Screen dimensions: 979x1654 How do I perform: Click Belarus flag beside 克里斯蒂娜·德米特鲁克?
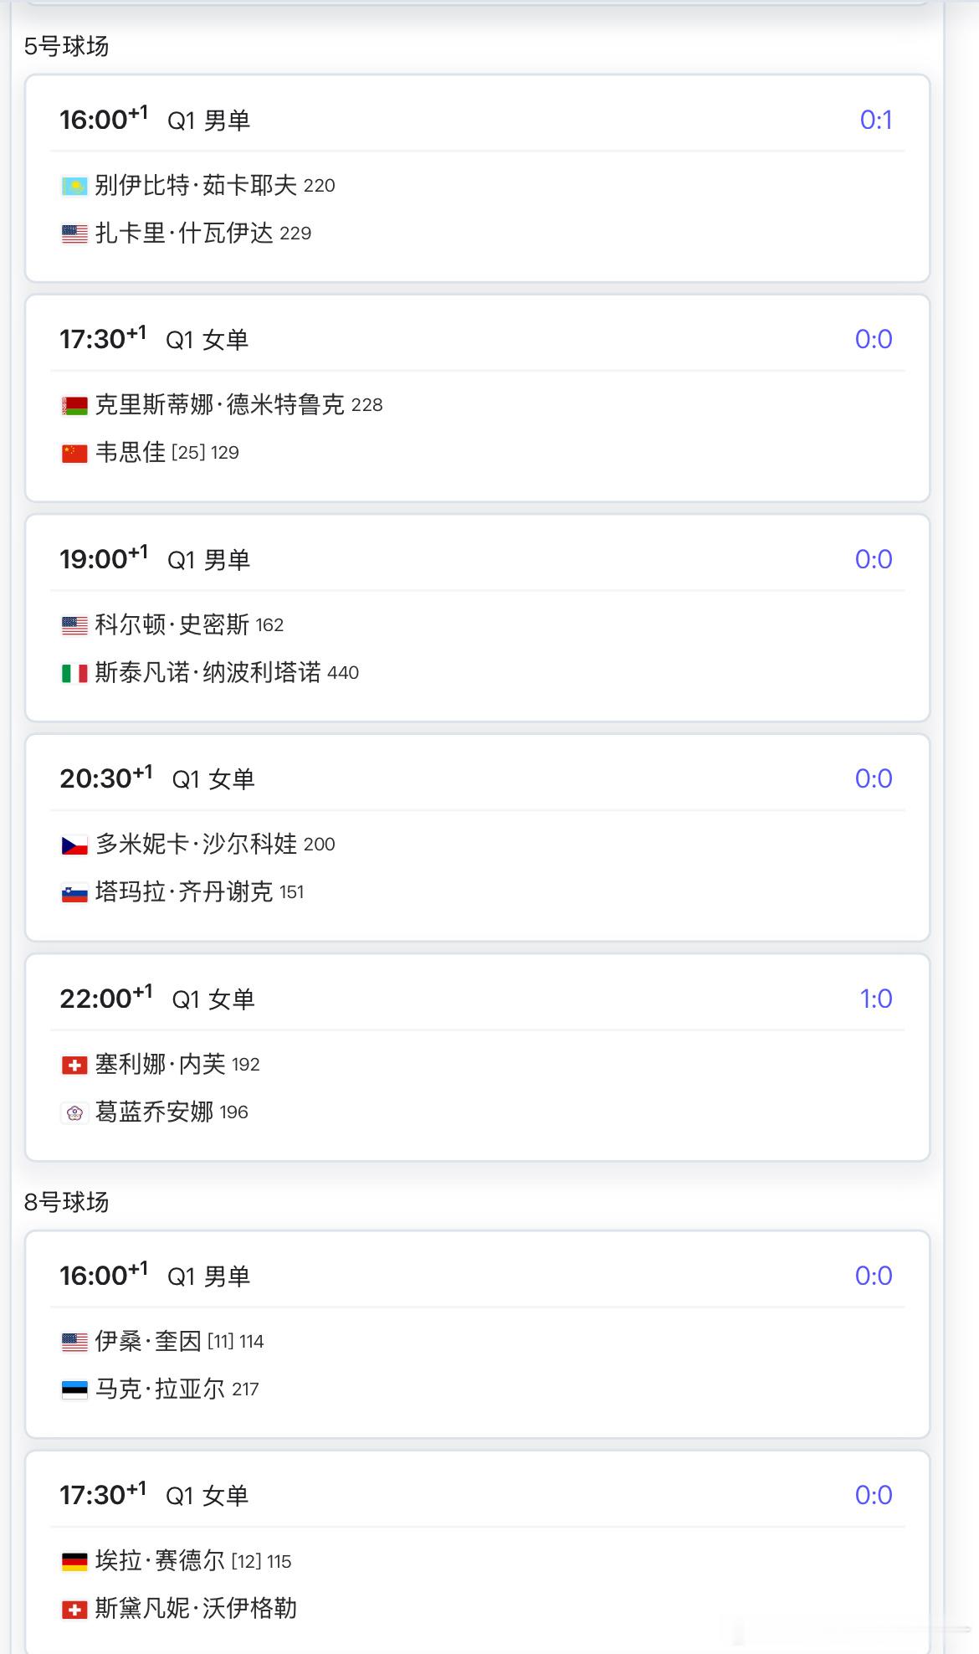(x=74, y=405)
